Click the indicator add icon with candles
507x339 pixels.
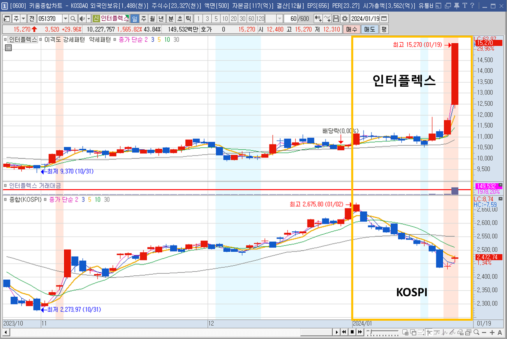[318, 19]
